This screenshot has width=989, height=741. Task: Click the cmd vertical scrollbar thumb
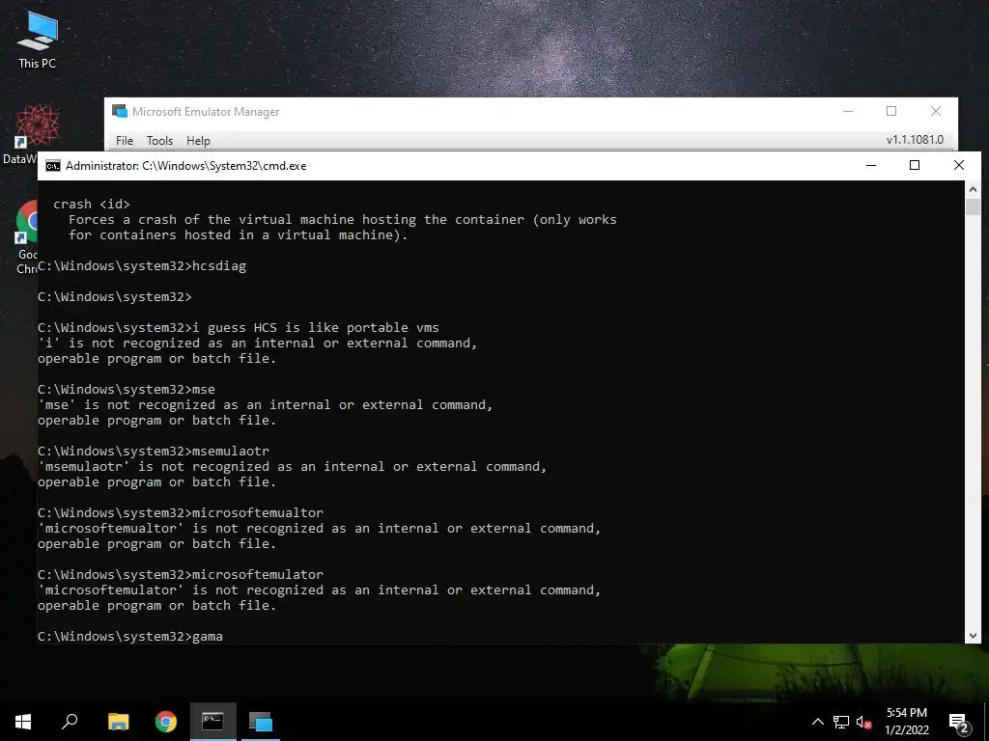click(x=973, y=206)
